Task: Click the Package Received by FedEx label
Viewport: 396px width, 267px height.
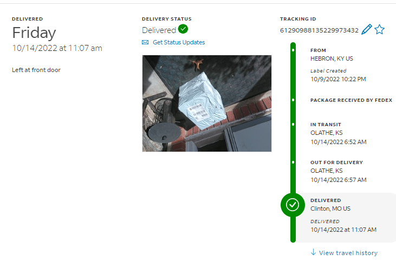Action: (x=351, y=100)
